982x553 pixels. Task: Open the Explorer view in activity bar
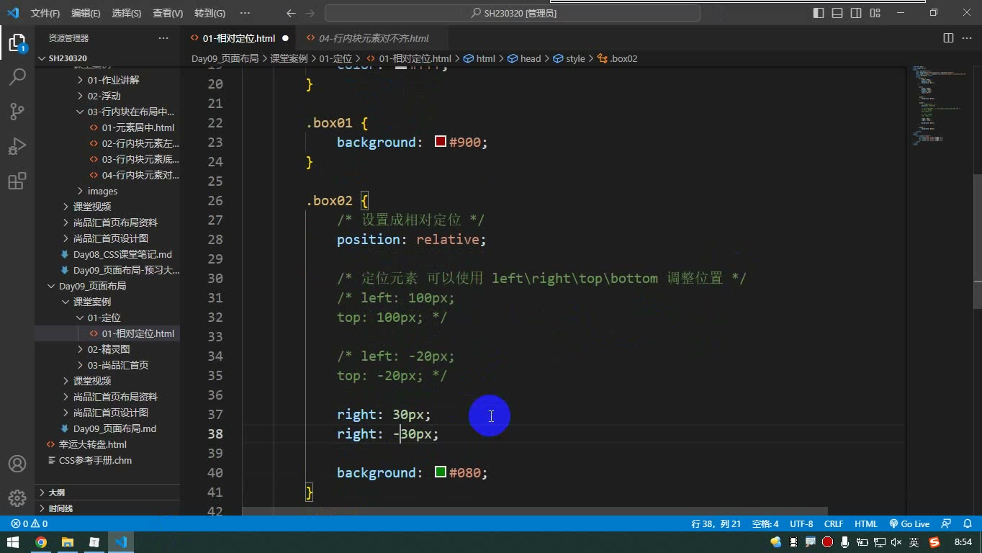17,42
